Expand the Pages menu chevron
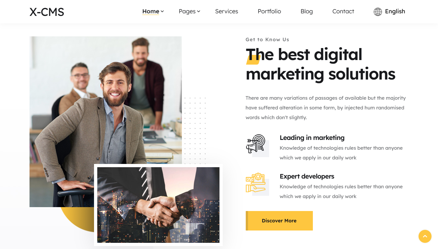 (199, 11)
